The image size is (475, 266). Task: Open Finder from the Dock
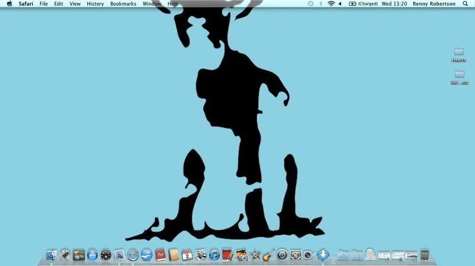[x=52, y=255]
